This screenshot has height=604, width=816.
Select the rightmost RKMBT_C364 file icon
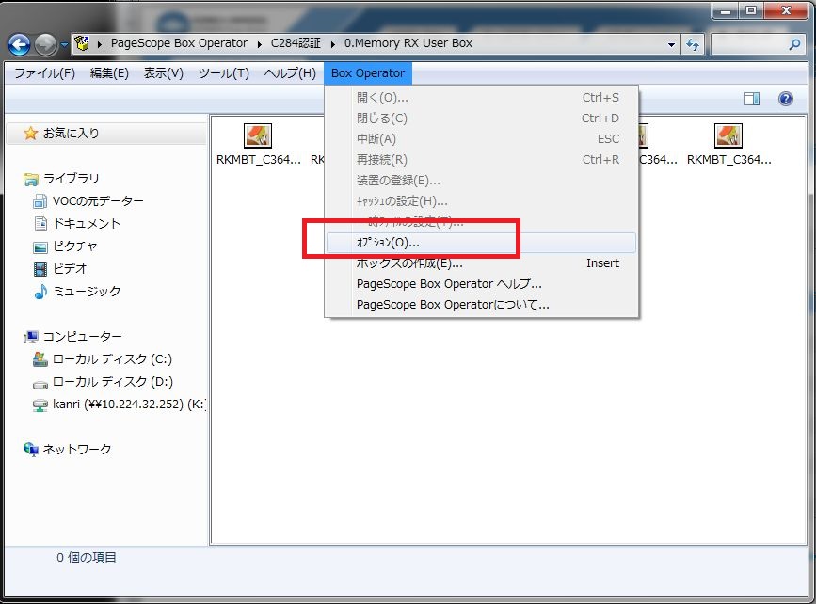click(728, 136)
